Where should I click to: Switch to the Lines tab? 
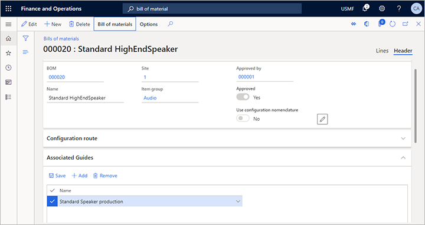[x=382, y=51]
